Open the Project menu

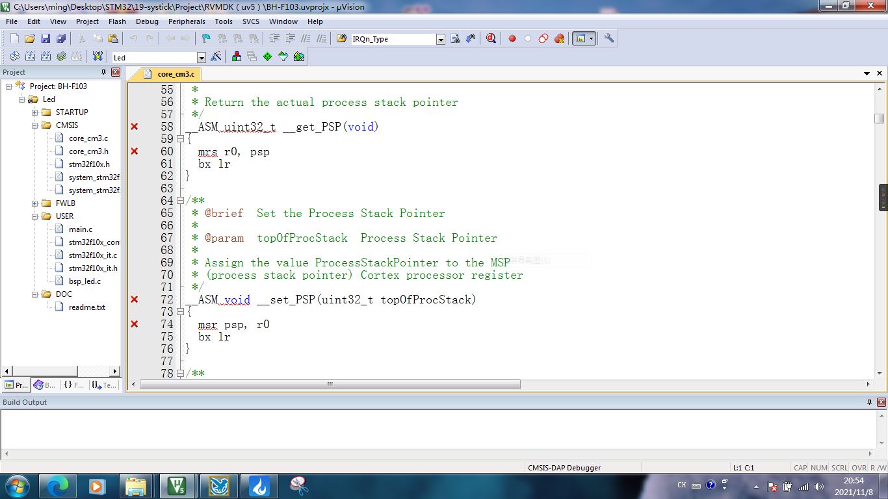click(87, 21)
